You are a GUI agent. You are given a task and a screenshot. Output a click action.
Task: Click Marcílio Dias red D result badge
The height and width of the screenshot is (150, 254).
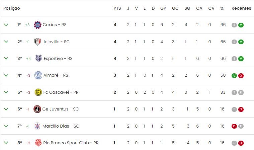pos(234,126)
